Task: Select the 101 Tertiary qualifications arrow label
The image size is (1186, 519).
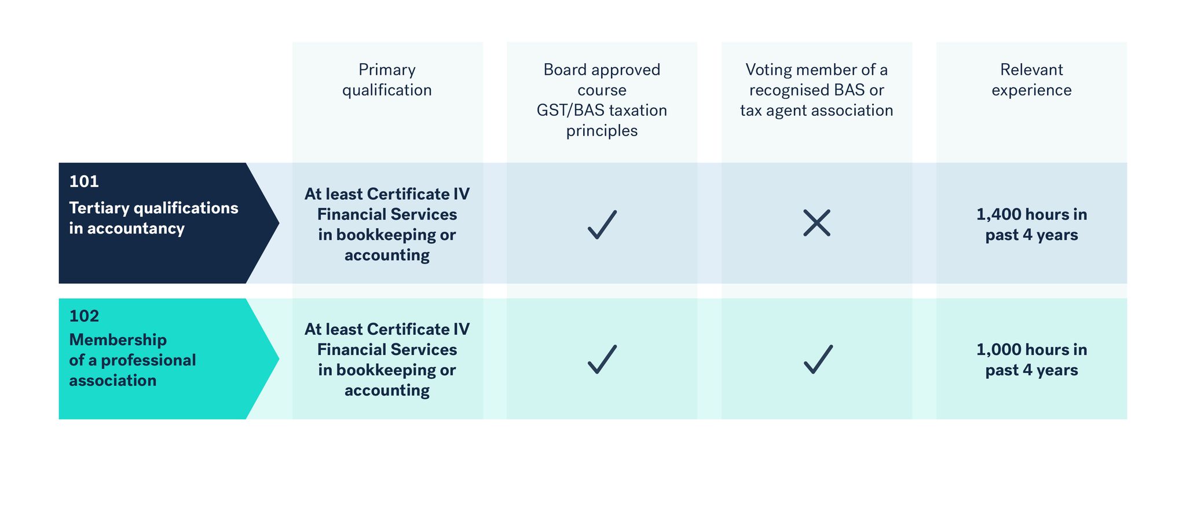Action: 169,223
